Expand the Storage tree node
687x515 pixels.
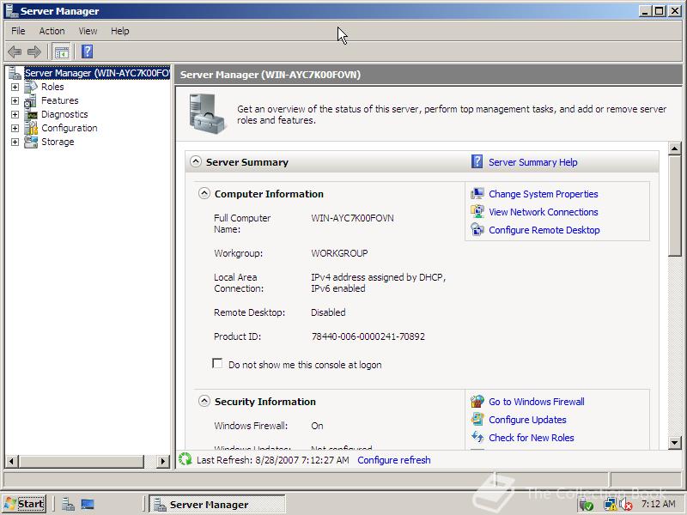click(x=15, y=142)
